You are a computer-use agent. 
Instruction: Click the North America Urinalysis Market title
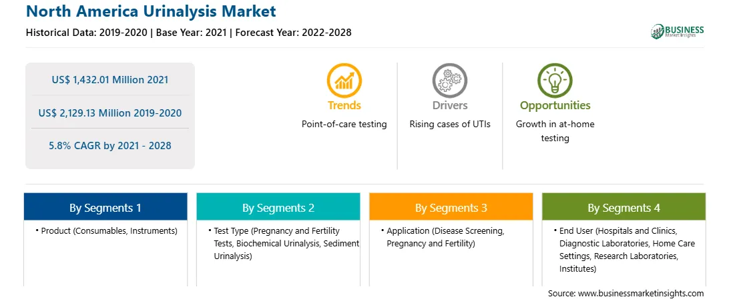(151, 11)
